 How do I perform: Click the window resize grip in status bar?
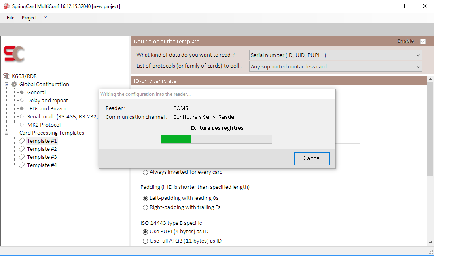click(x=431, y=252)
